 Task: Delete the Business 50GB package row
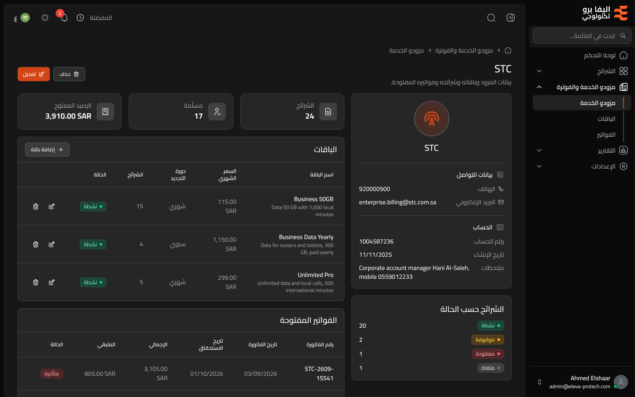(36, 206)
